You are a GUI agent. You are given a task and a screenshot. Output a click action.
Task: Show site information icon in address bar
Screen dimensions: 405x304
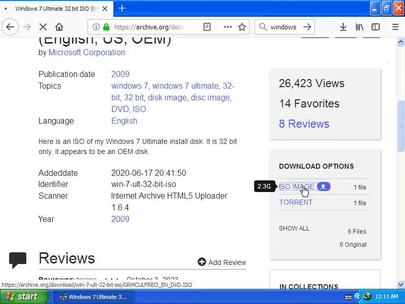(x=96, y=27)
